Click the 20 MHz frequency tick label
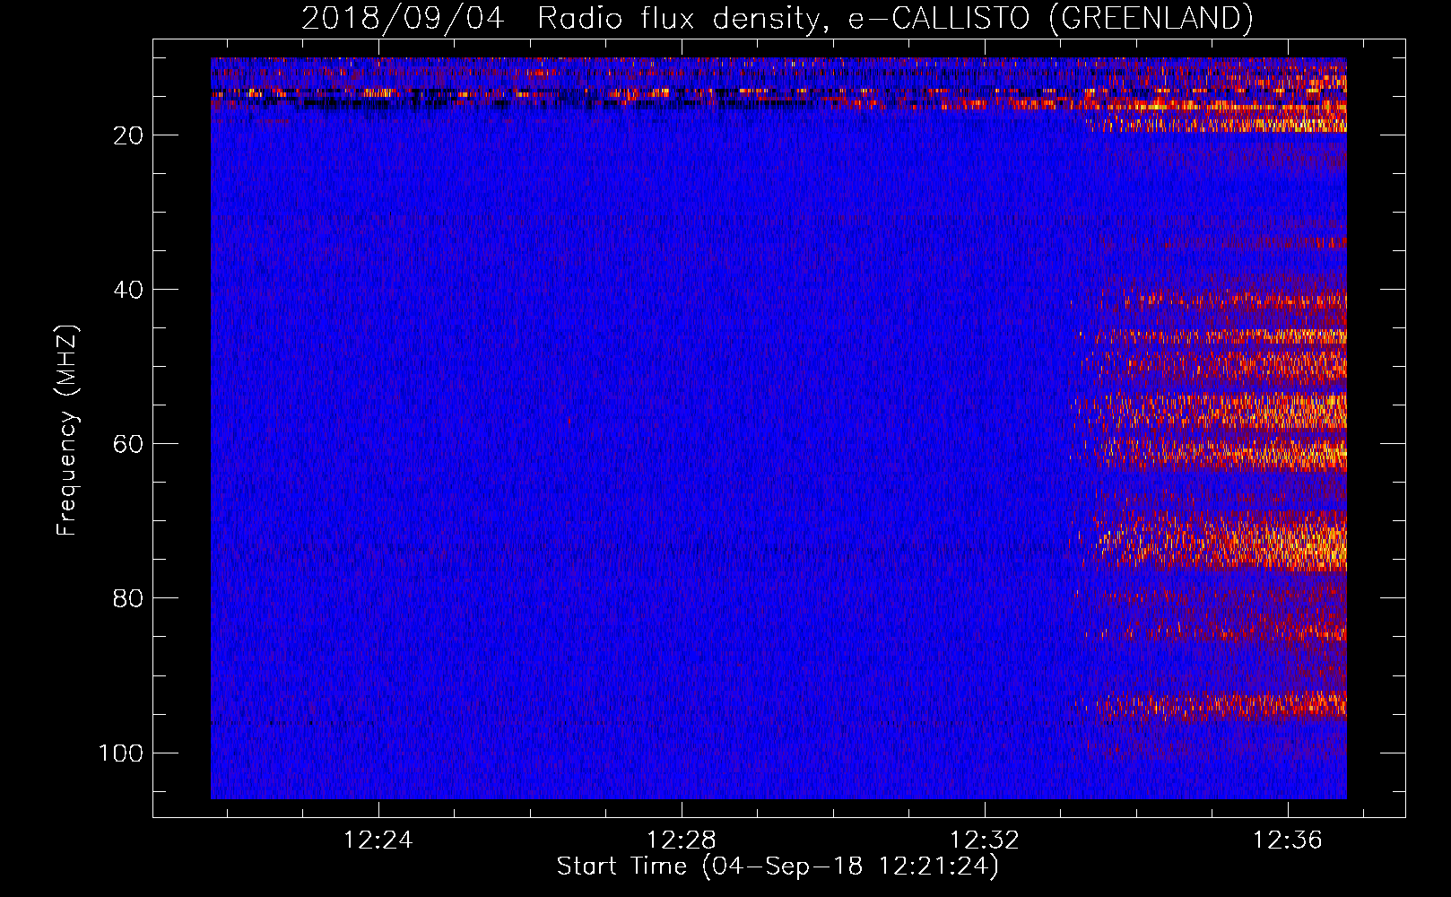This screenshot has width=1451, height=897. click(128, 135)
